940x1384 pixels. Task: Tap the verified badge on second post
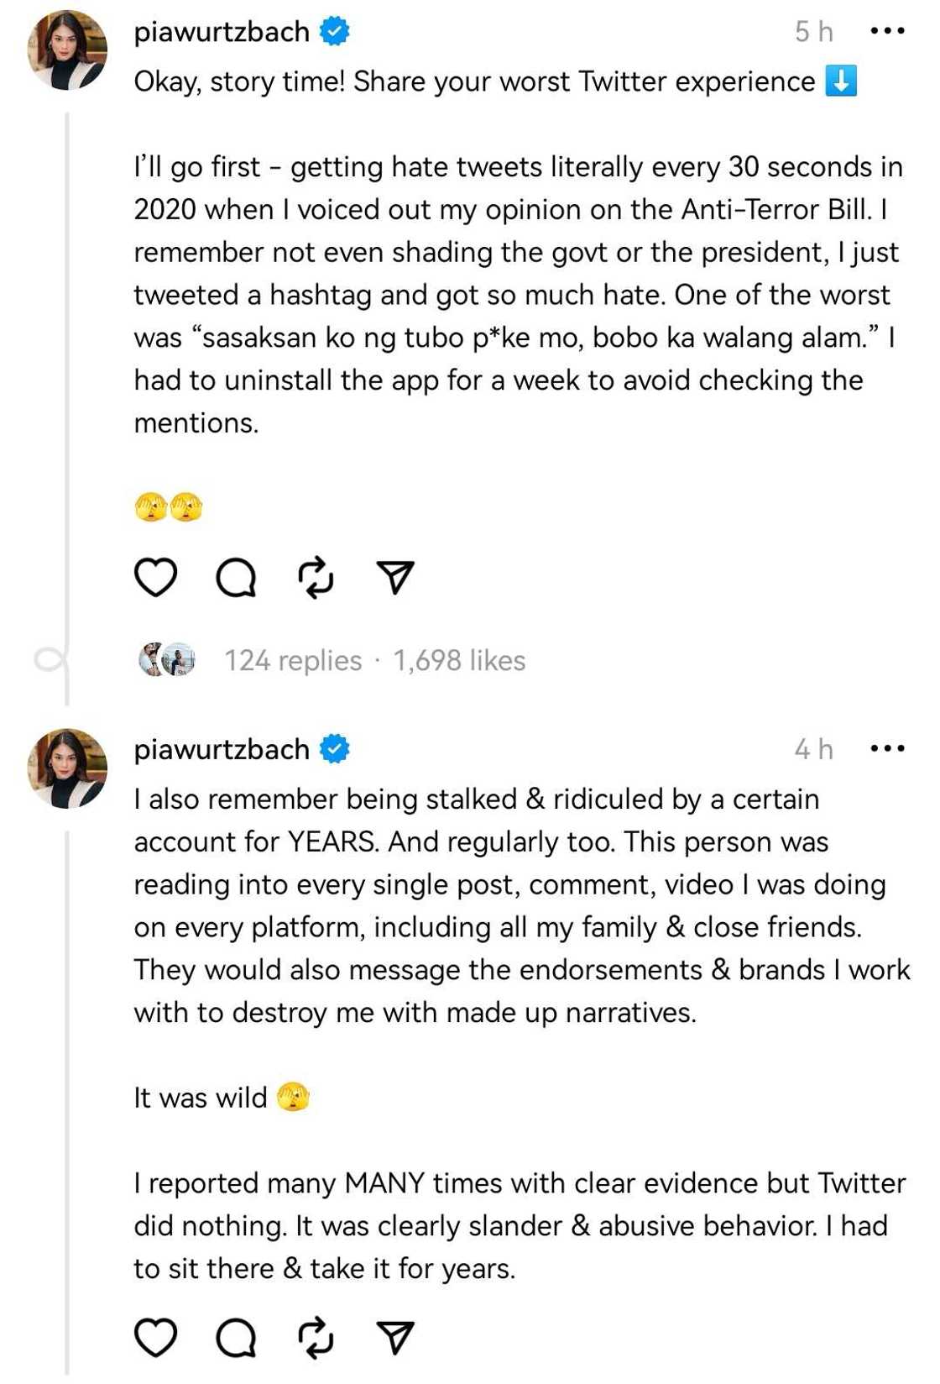[x=335, y=748]
